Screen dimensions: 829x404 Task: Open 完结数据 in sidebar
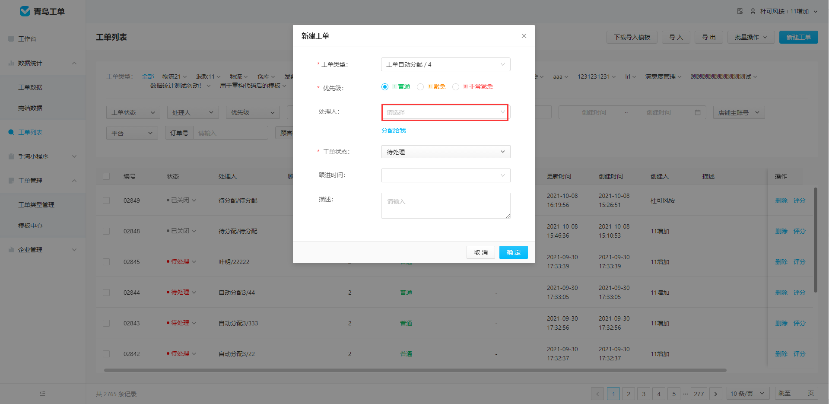click(30, 108)
